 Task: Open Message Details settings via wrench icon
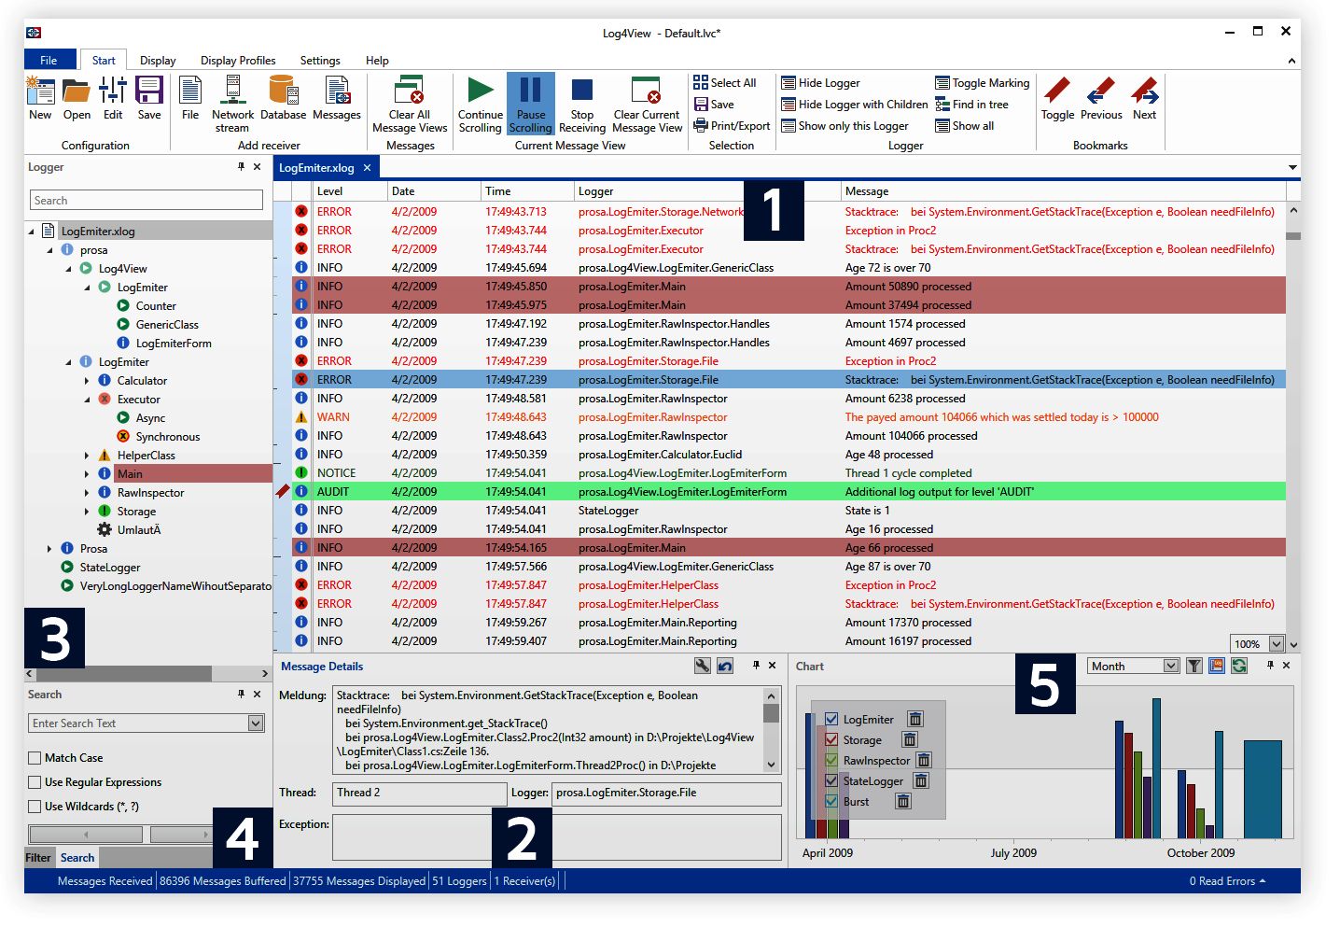(x=702, y=666)
